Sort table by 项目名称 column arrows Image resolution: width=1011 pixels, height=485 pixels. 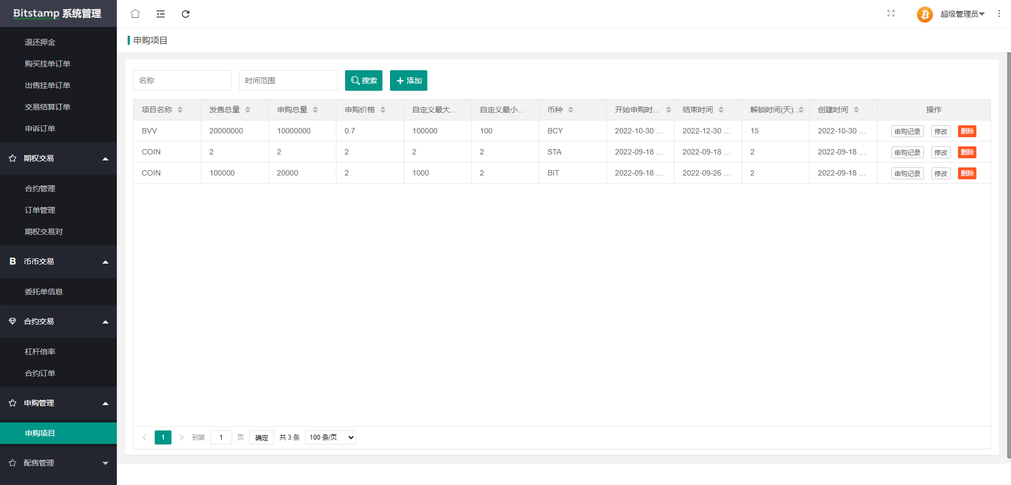tap(180, 110)
